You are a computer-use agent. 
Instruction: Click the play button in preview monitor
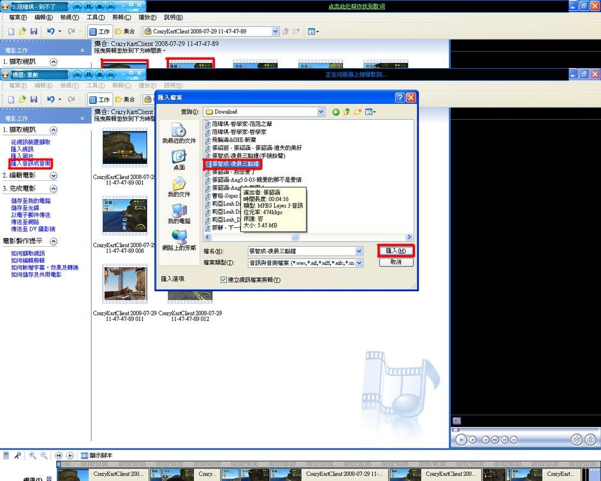[x=461, y=439]
